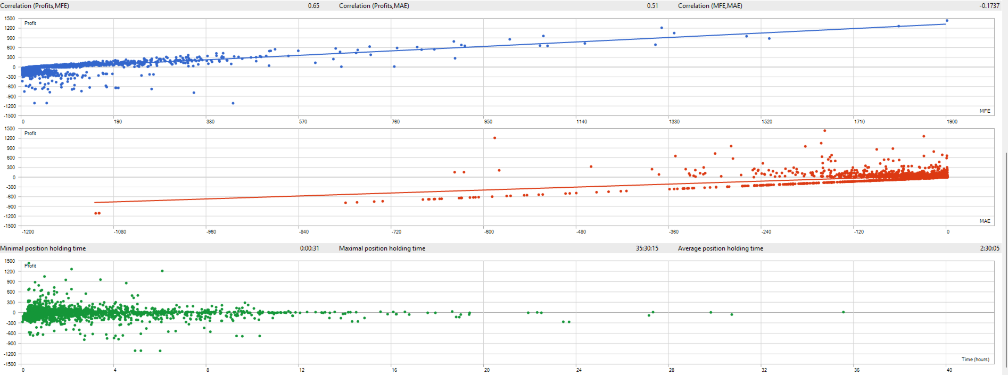Click 'Minimal position holding time' label
The image size is (1008, 375).
tap(43, 248)
